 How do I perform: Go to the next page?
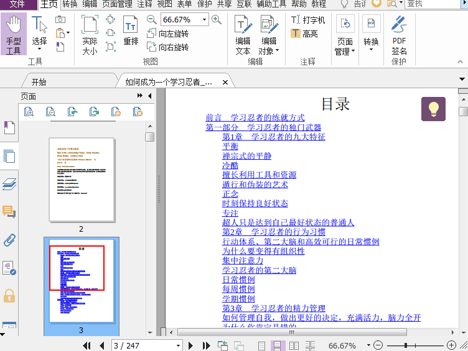tap(190, 345)
